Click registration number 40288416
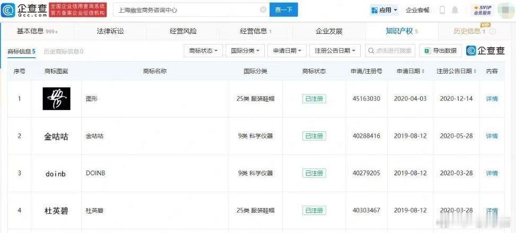 [366, 136]
